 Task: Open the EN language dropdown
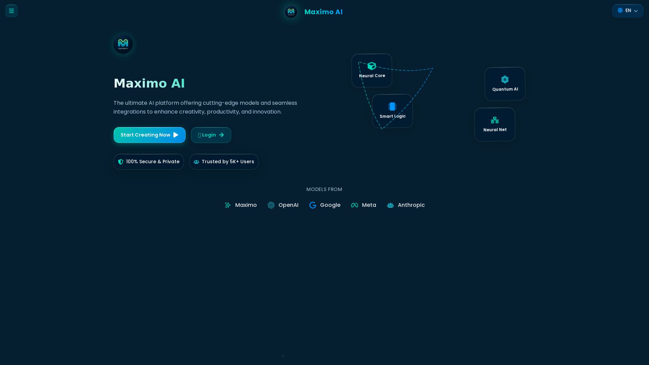(628, 10)
